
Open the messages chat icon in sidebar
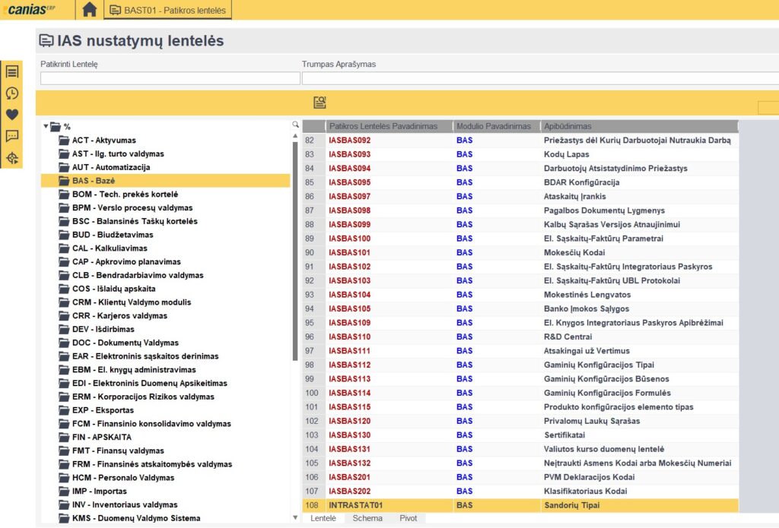click(x=12, y=136)
